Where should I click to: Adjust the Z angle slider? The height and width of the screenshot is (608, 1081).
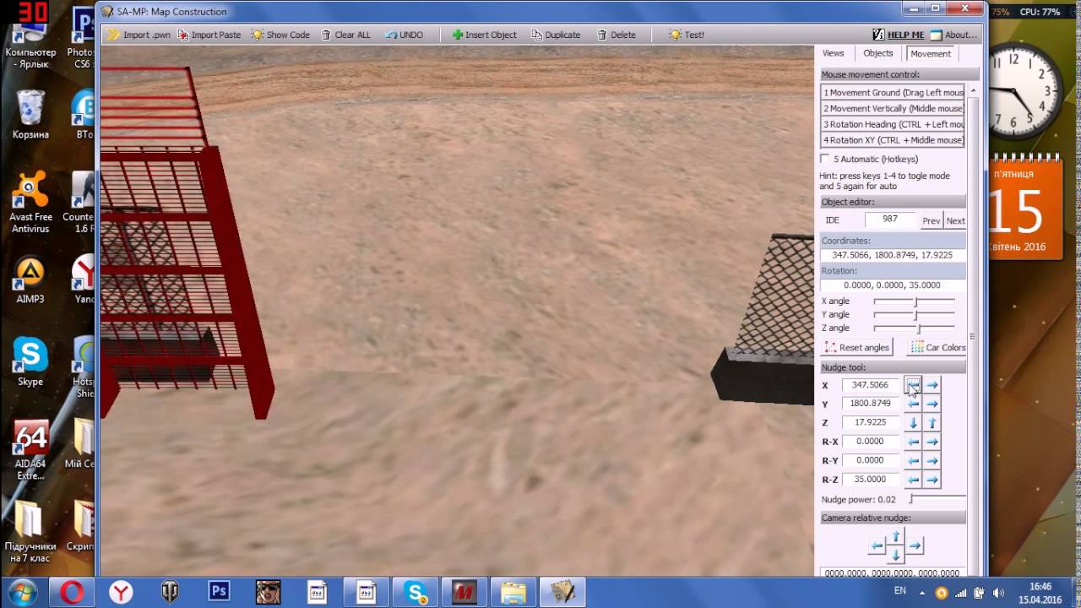click(914, 328)
